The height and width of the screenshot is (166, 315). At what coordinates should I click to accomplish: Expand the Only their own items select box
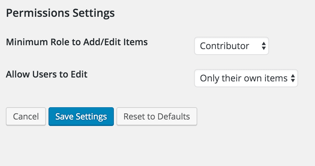coord(246,78)
